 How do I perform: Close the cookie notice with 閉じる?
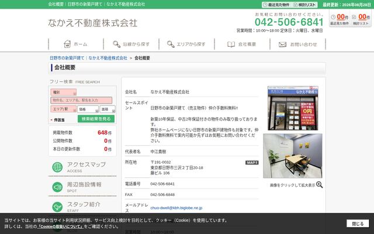tap(358, 223)
